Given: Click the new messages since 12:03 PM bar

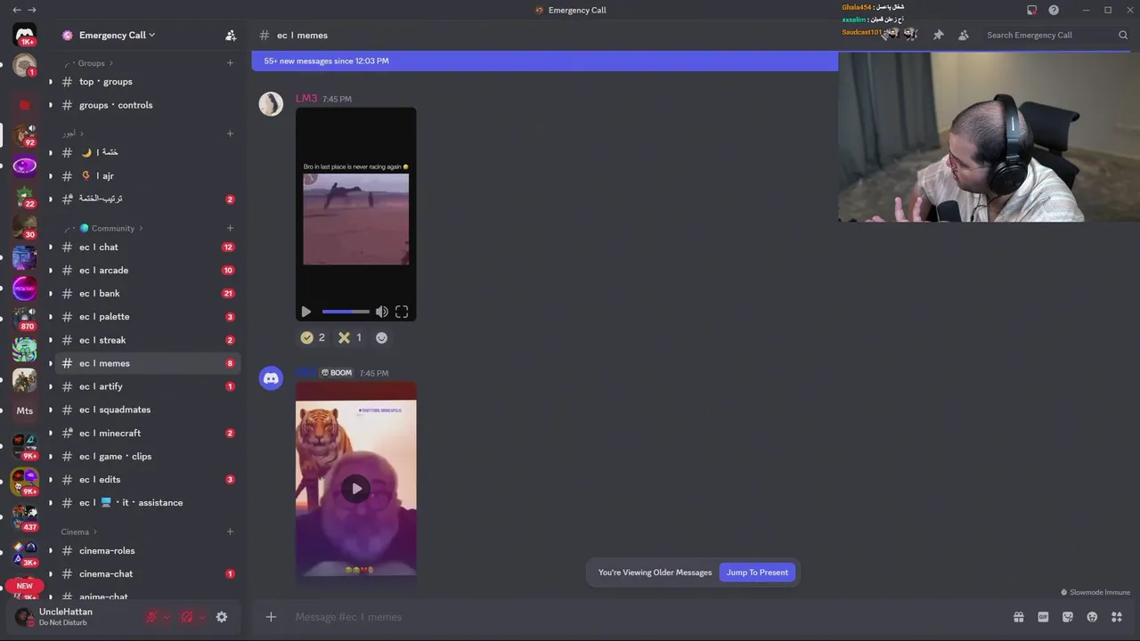Looking at the screenshot, I should [x=544, y=61].
